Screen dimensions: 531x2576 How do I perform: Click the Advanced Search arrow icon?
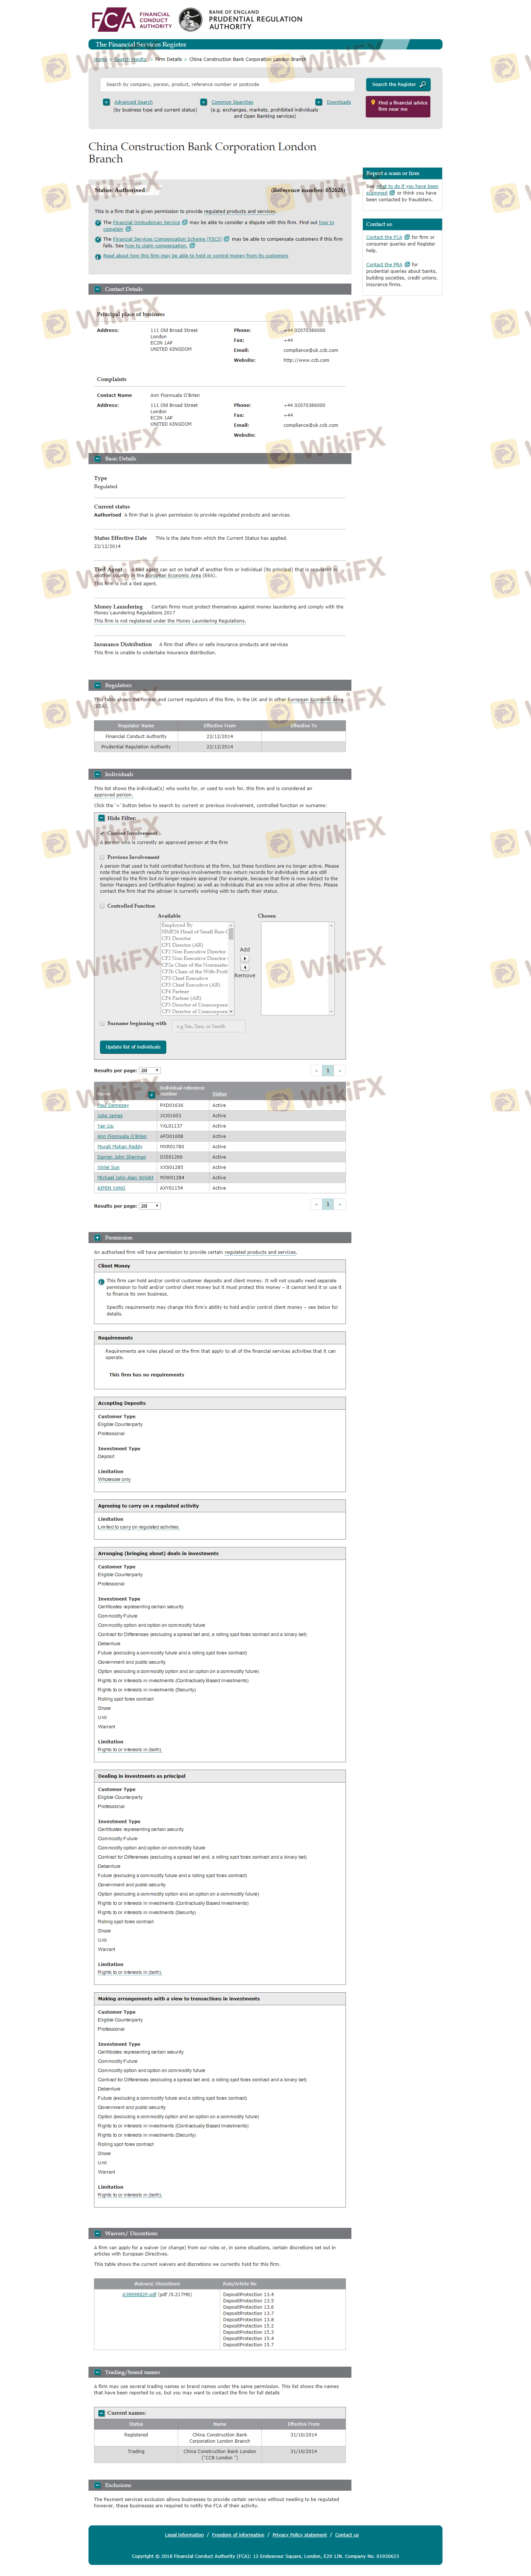coord(107,102)
